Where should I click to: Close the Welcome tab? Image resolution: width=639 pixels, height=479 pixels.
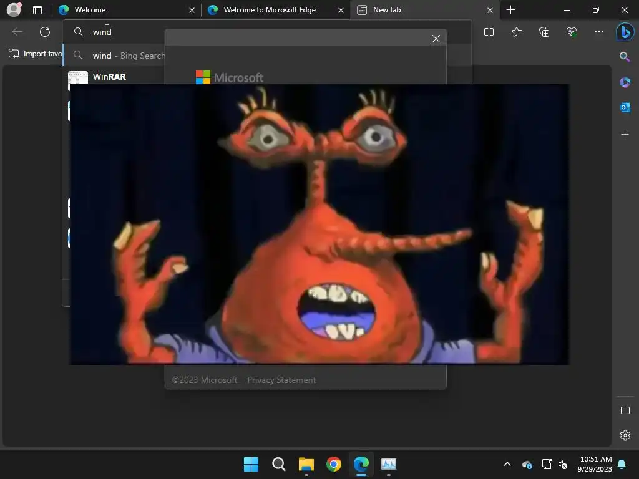coord(192,10)
